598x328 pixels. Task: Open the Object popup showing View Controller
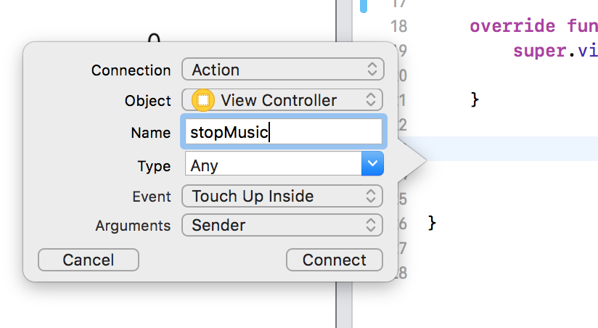coord(282,100)
